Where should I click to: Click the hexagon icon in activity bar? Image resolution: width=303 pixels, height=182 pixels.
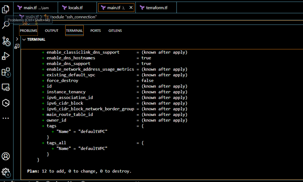6,103
